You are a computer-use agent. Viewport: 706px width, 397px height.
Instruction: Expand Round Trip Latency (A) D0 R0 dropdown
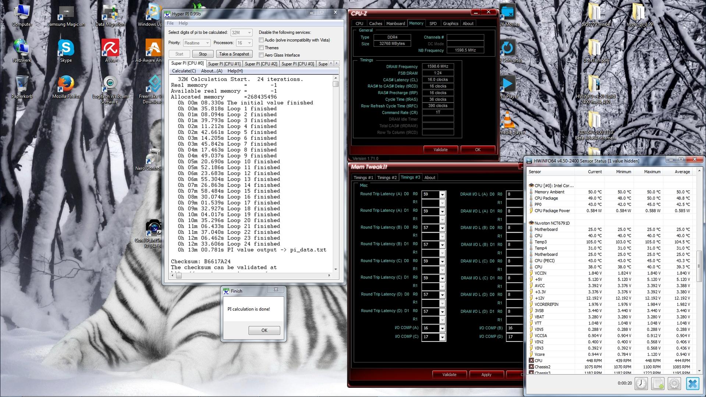pyautogui.click(x=442, y=194)
